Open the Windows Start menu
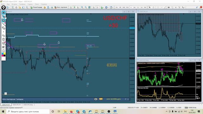 click(x=3, y=111)
